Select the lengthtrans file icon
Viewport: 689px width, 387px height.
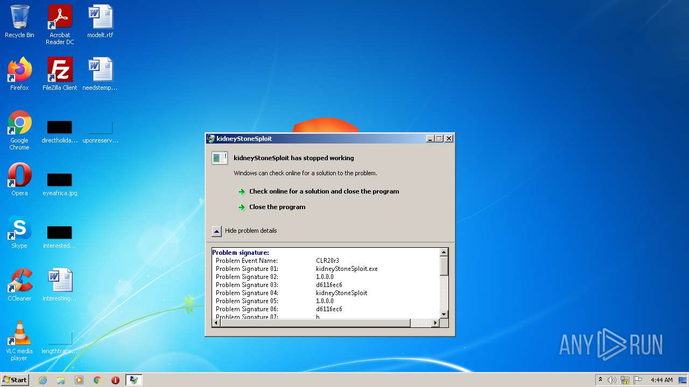pos(60,342)
